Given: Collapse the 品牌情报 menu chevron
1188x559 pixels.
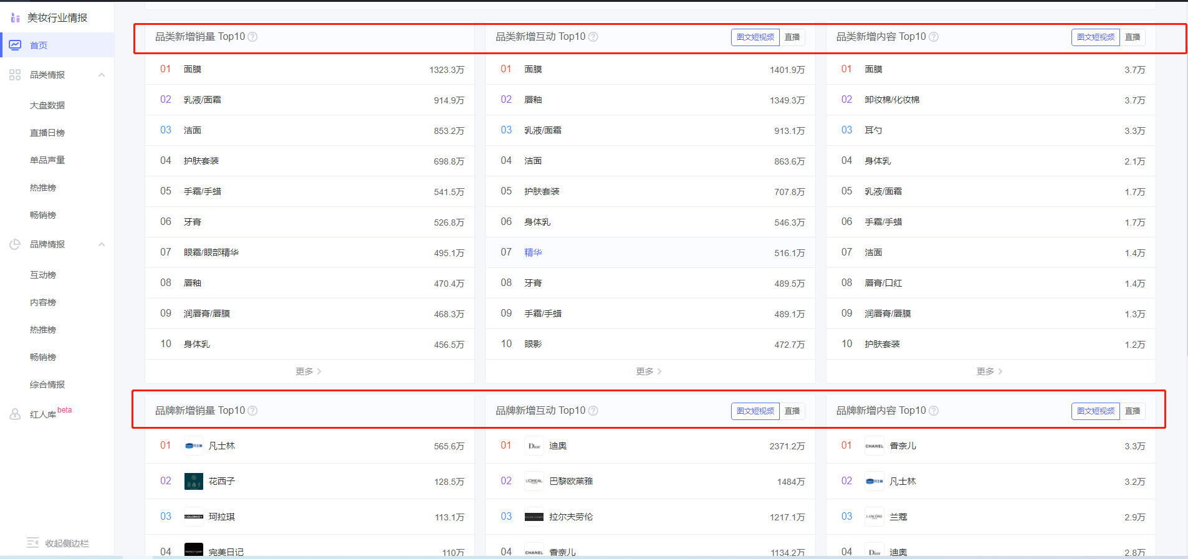Looking at the screenshot, I should coord(102,244).
